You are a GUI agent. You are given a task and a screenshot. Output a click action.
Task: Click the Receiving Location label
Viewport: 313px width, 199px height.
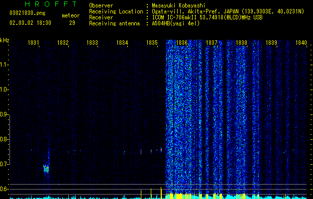tap(116, 11)
